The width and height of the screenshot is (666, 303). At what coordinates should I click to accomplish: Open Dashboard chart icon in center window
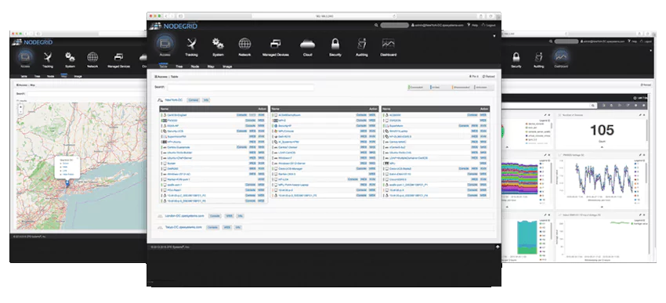point(388,47)
